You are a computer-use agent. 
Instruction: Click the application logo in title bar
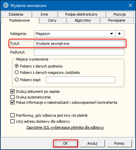click(6, 5)
